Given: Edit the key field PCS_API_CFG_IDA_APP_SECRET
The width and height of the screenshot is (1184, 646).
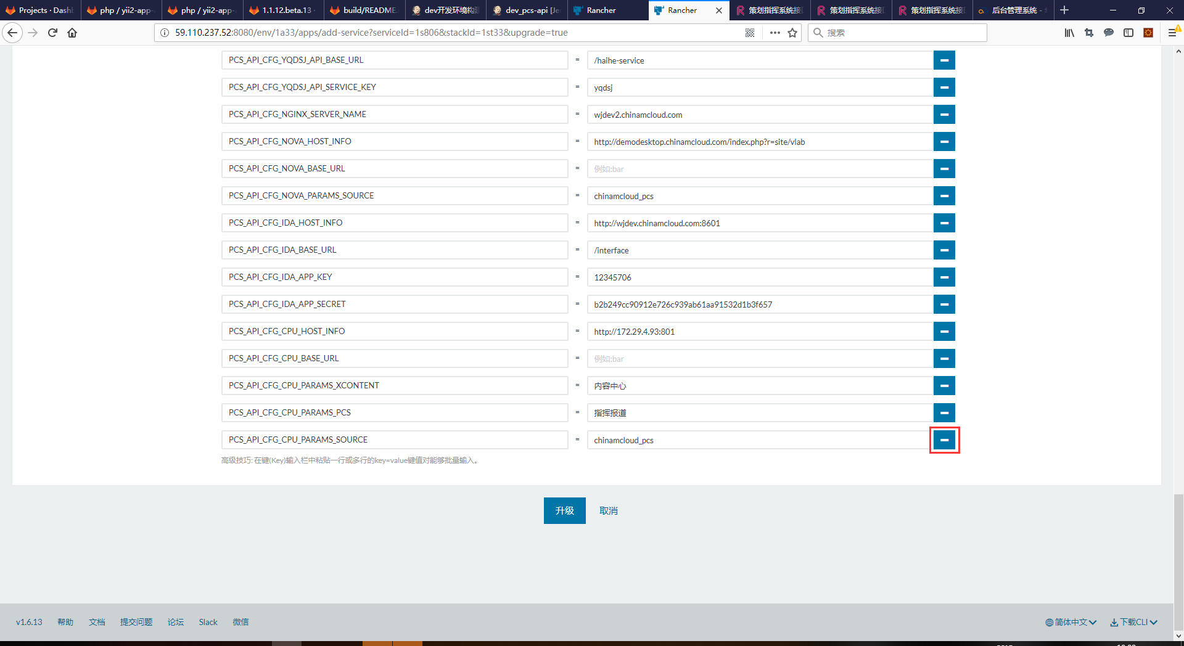Looking at the screenshot, I should (395, 305).
